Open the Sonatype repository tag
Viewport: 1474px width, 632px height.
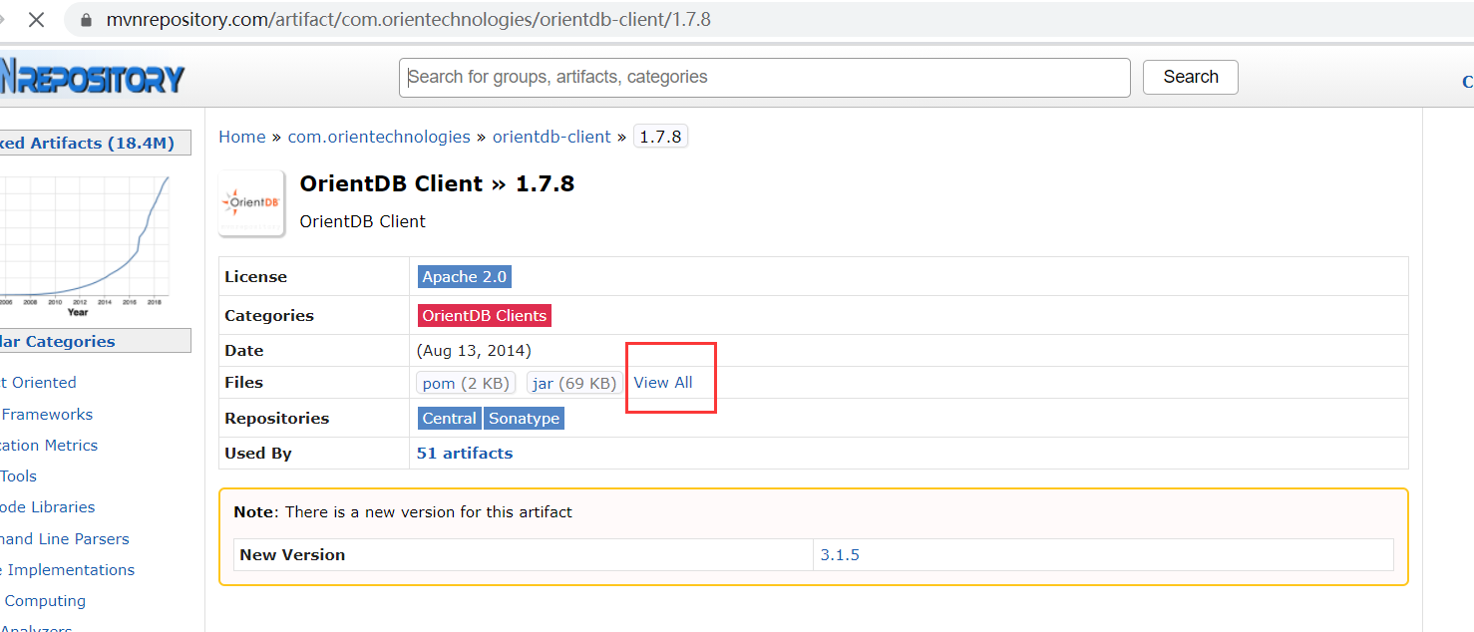point(524,419)
